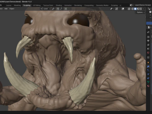Open the green Object Data tab
152x114 pixels.
pos(148,82)
